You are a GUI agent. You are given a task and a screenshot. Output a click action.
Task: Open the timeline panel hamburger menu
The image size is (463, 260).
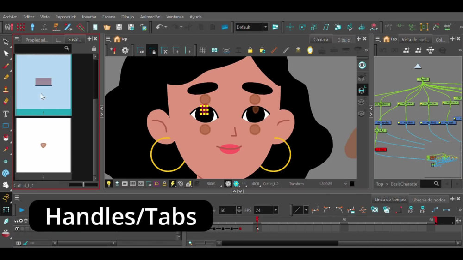click(17, 198)
